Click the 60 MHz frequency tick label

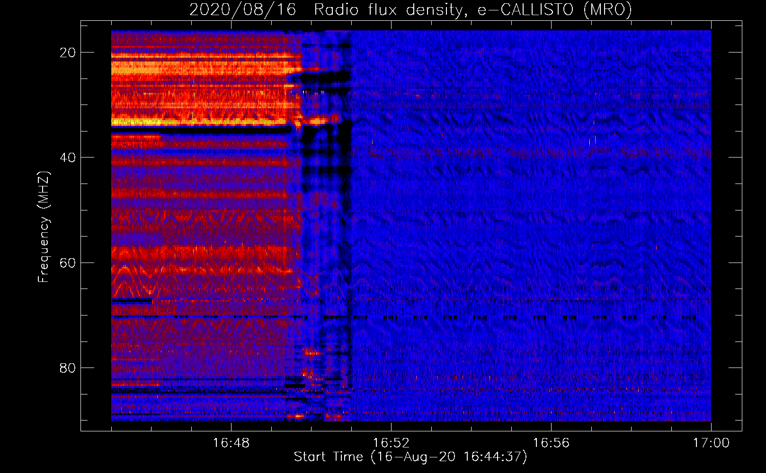click(68, 263)
